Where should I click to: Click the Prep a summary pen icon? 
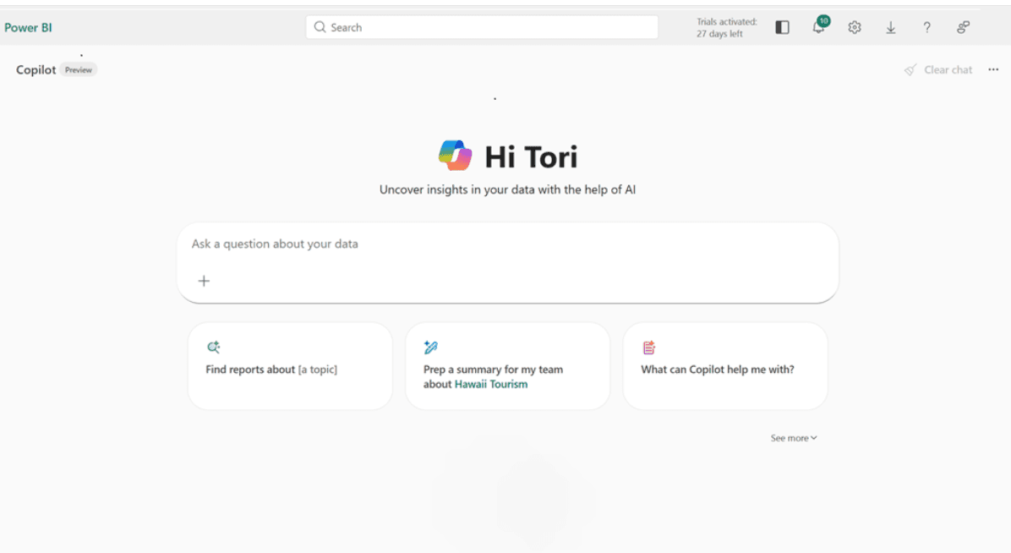pyautogui.click(x=431, y=348)
